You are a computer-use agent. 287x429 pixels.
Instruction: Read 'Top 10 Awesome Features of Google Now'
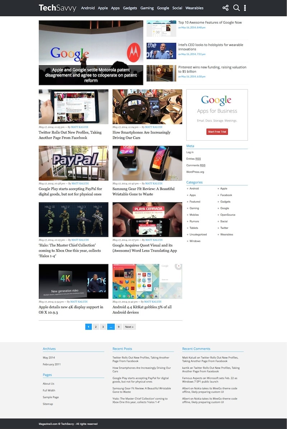click(x=210, y=22)
